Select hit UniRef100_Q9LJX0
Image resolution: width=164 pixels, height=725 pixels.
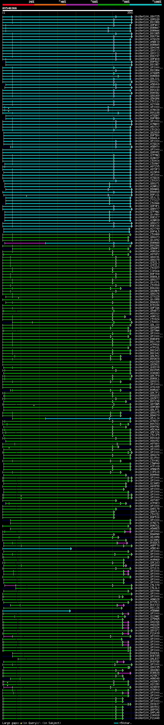147,325
